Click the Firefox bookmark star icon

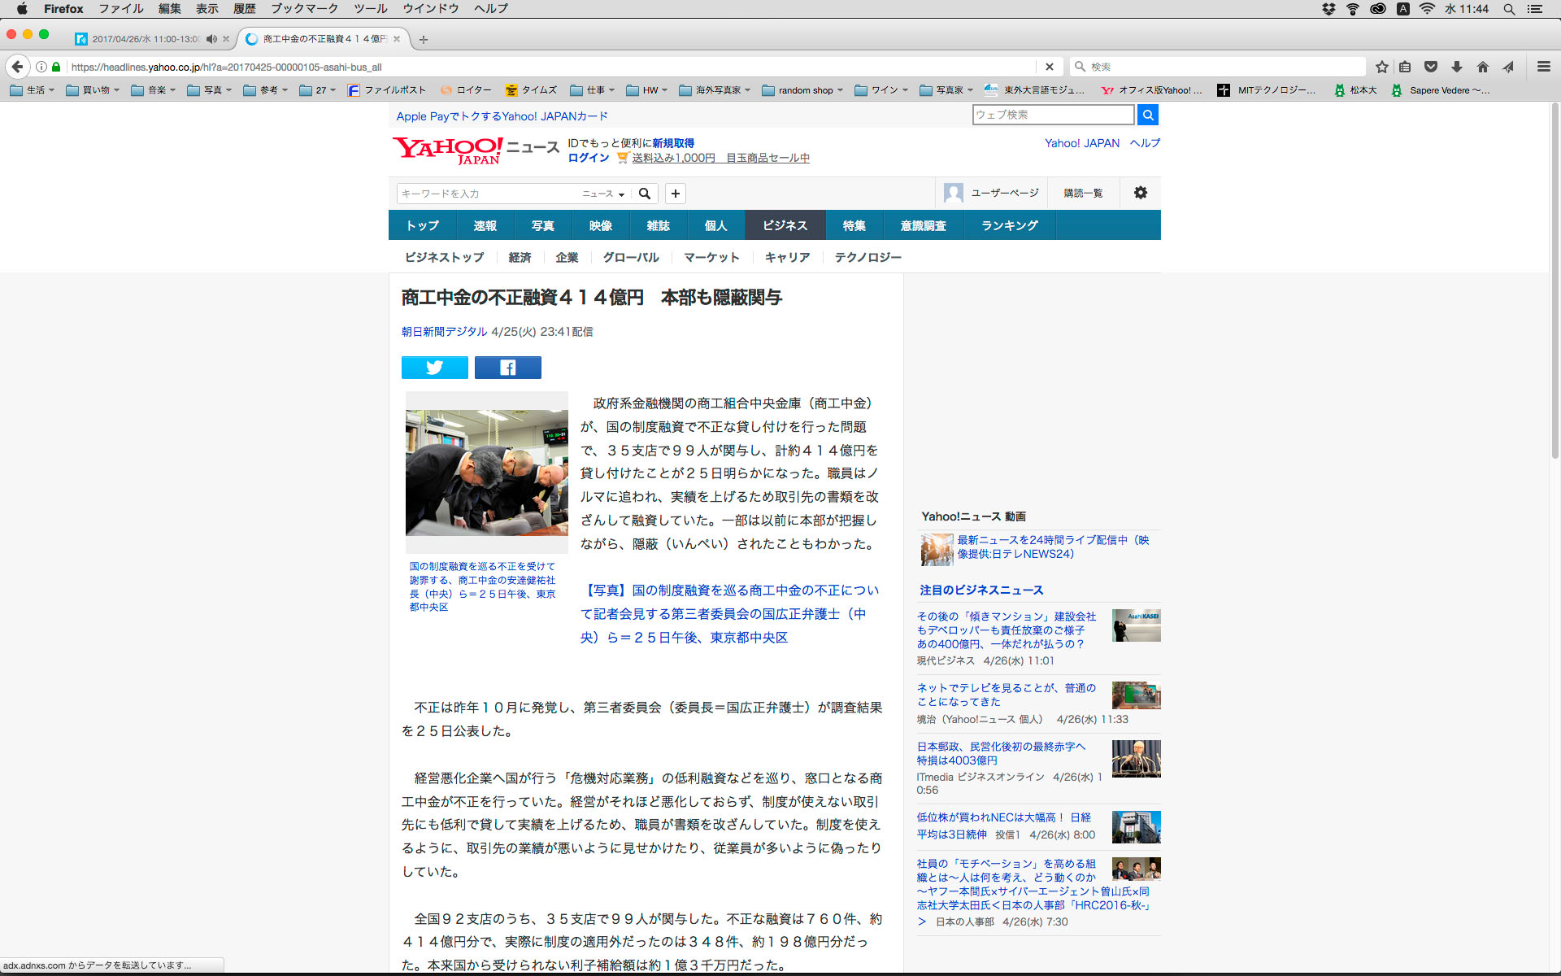pos(1381,67)
